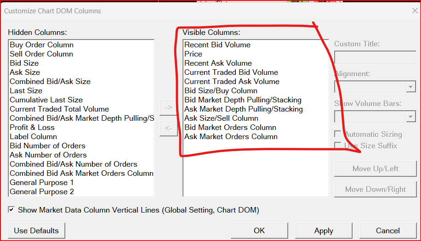Toggle Show Market Data Column Vertical Lines
This screenshot has height=241, width=421.
tap(11, 210)
